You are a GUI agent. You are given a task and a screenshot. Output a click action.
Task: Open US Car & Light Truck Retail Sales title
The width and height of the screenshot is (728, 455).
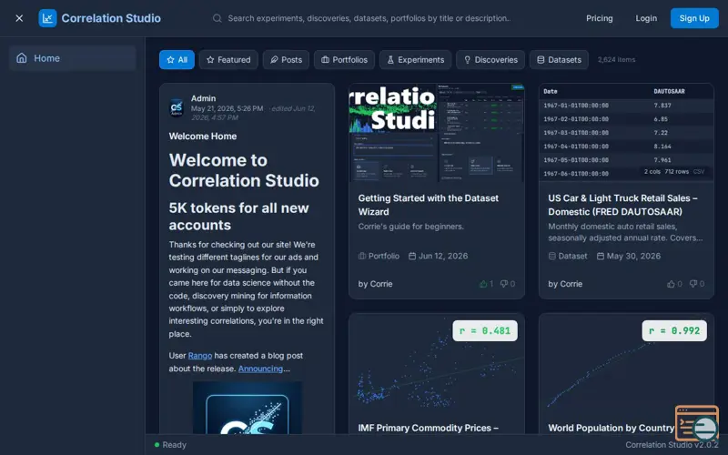622,205
